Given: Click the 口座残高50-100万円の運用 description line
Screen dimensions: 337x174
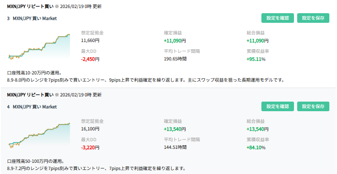Looking at the screenshot, I should 35,161.
